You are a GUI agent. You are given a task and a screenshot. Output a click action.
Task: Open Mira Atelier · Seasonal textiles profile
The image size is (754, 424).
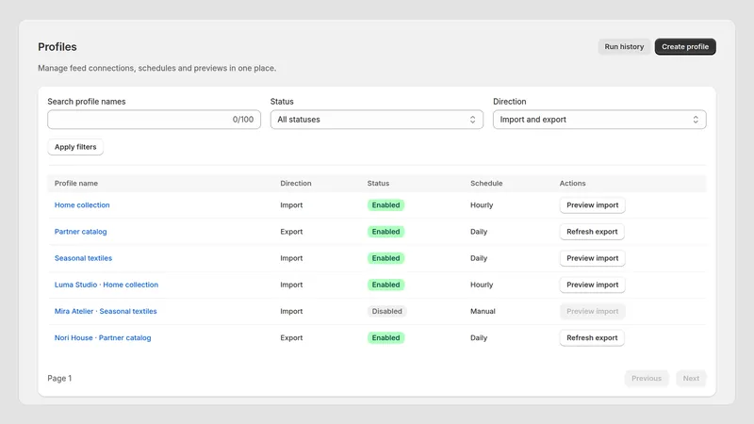[x=106, y=311]
